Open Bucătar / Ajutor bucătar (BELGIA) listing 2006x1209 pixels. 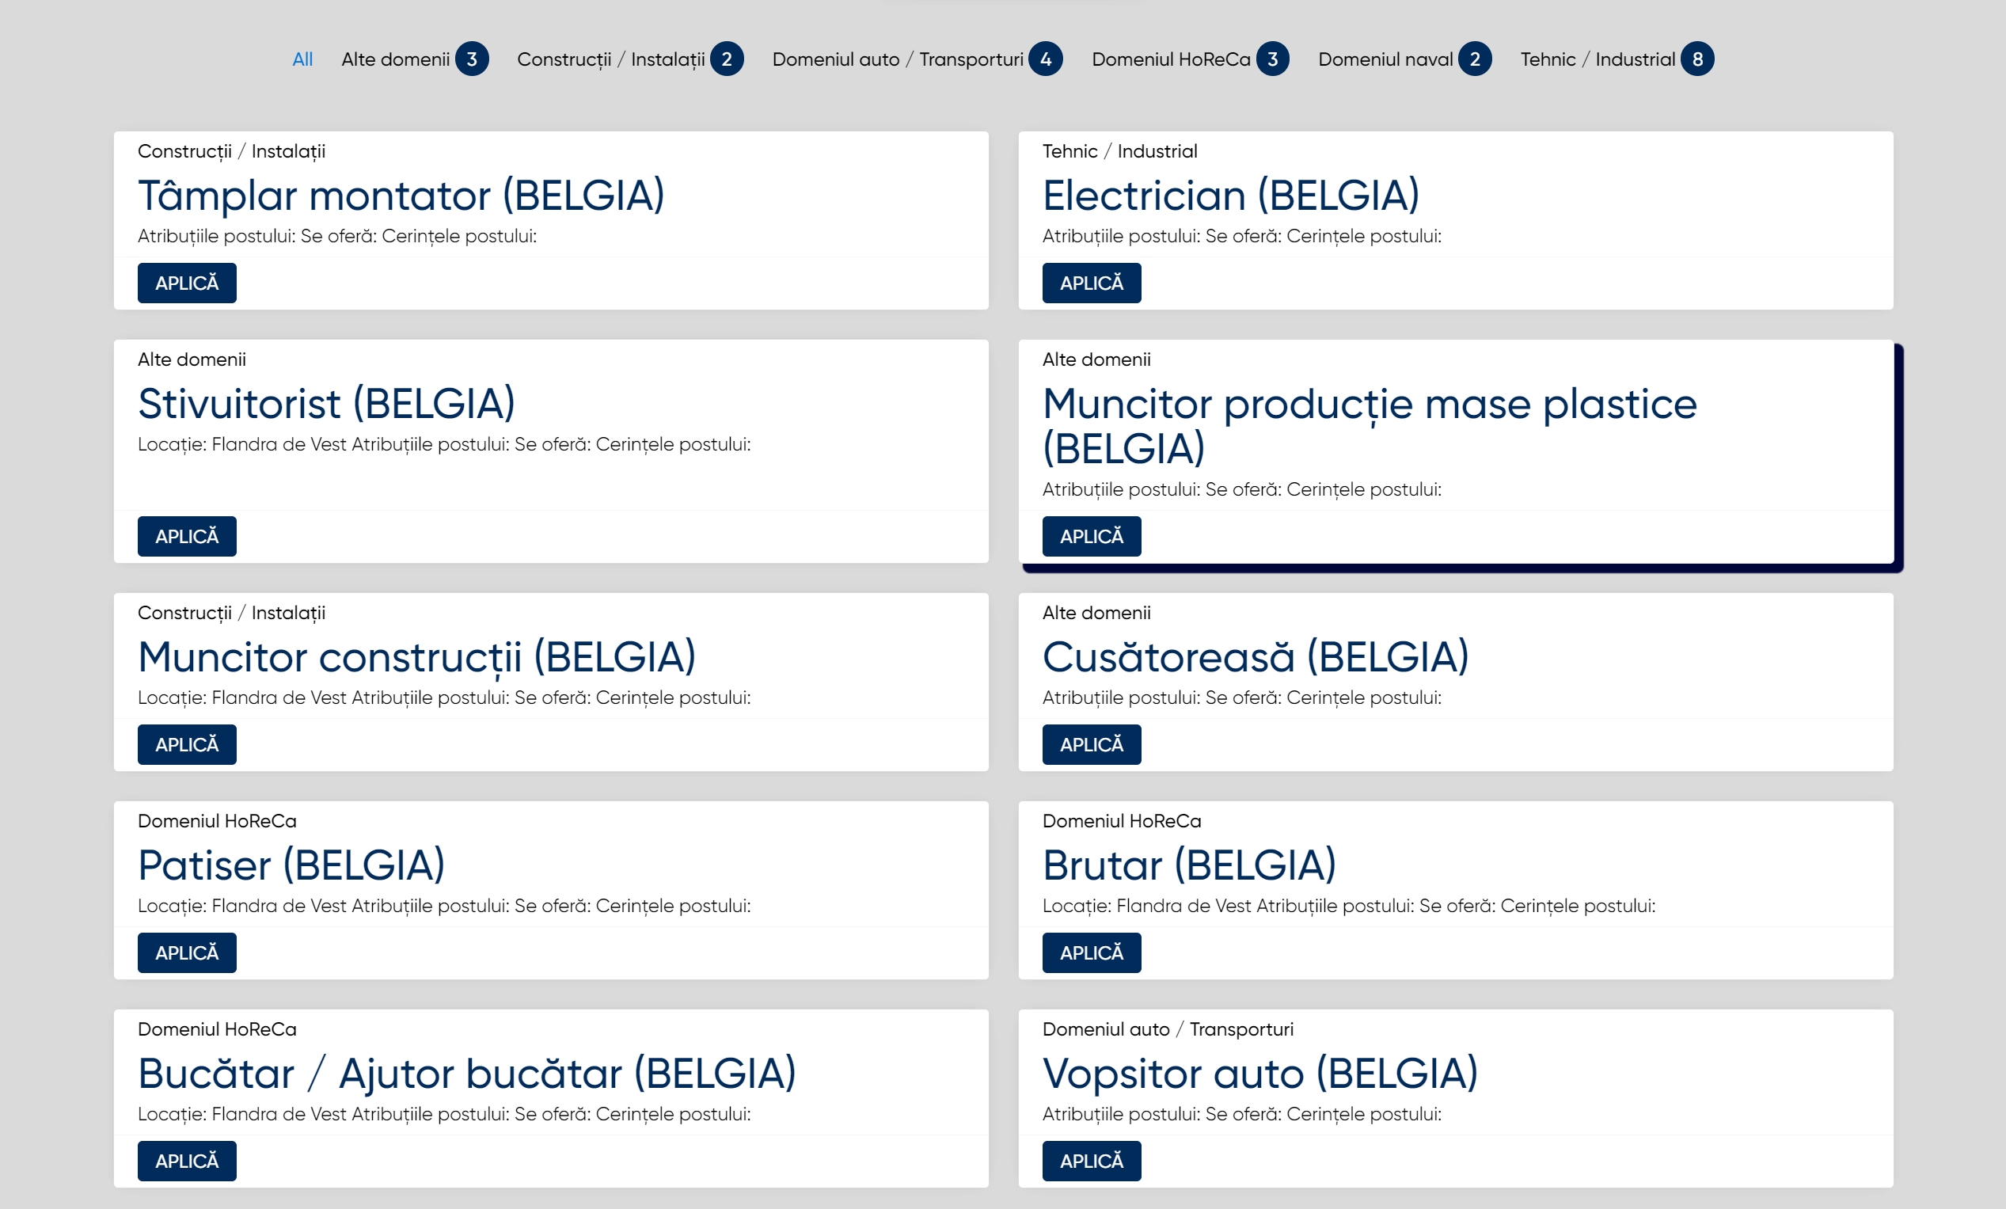coord(466,1074)
